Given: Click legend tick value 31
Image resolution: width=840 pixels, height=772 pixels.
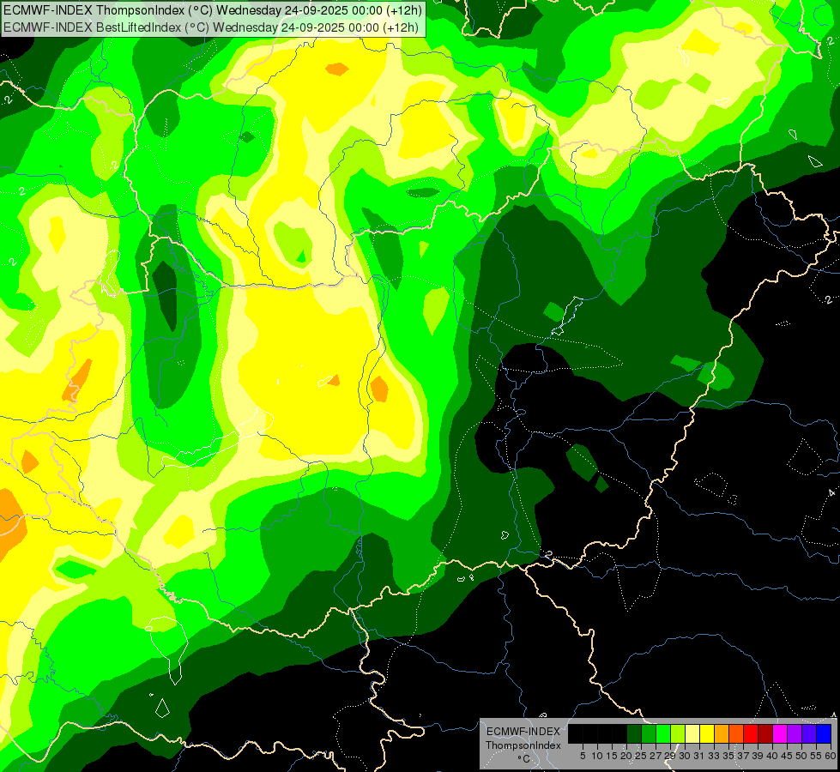Looking at the screenshot, I should point(699,756).
